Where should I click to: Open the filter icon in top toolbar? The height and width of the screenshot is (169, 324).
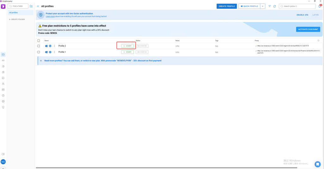click(270, 6)
